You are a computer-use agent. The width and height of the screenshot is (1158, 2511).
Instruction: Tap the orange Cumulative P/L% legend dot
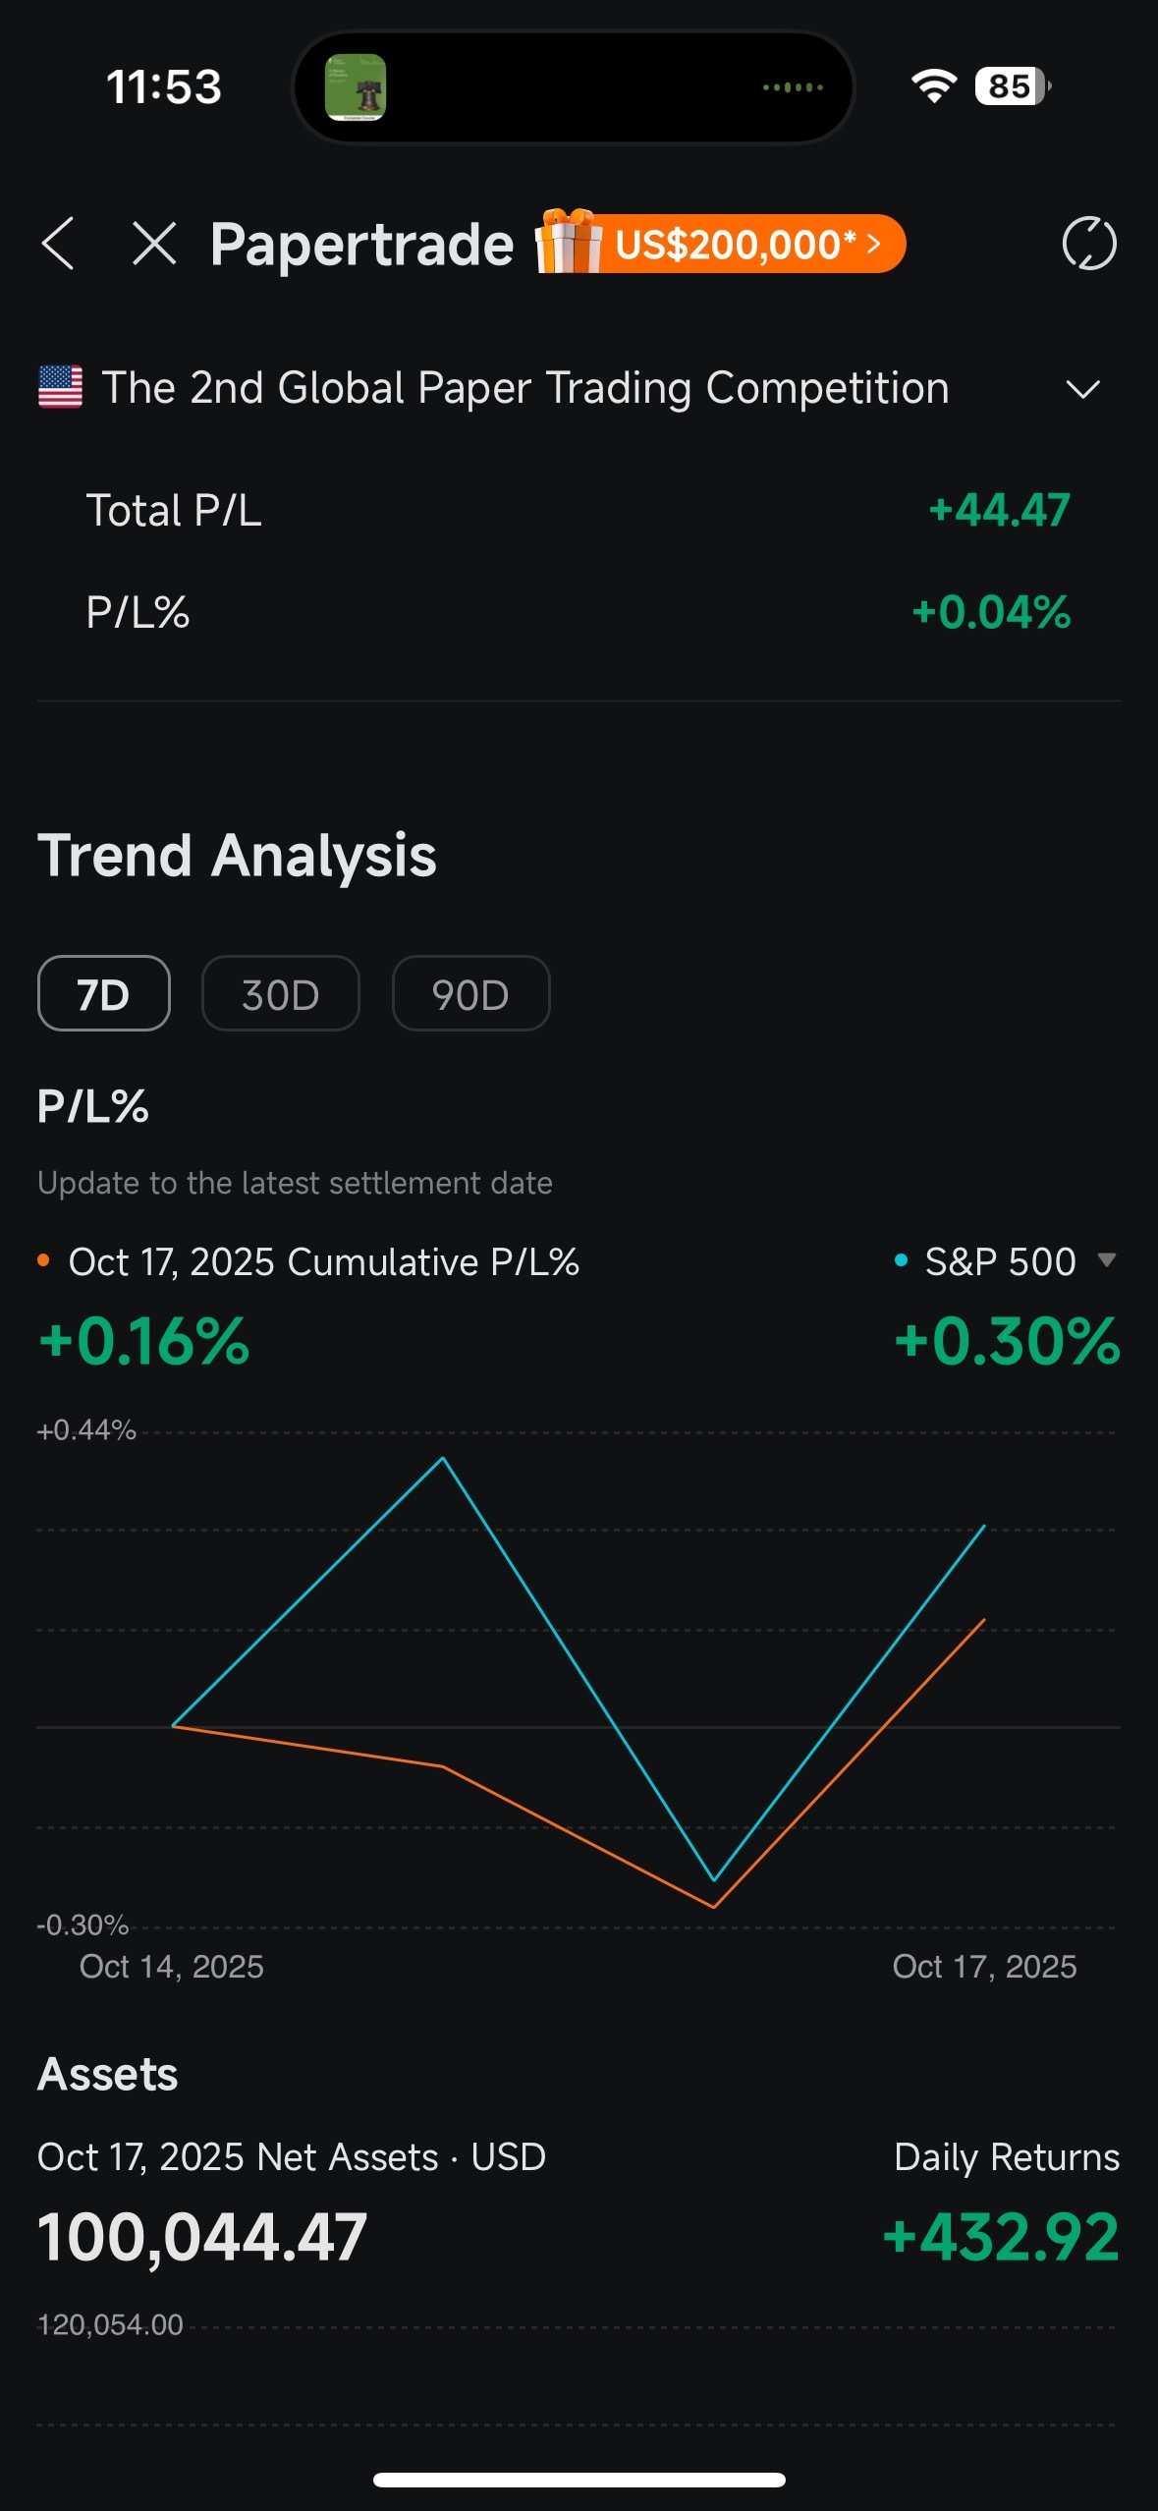(x=43, y=1261)
